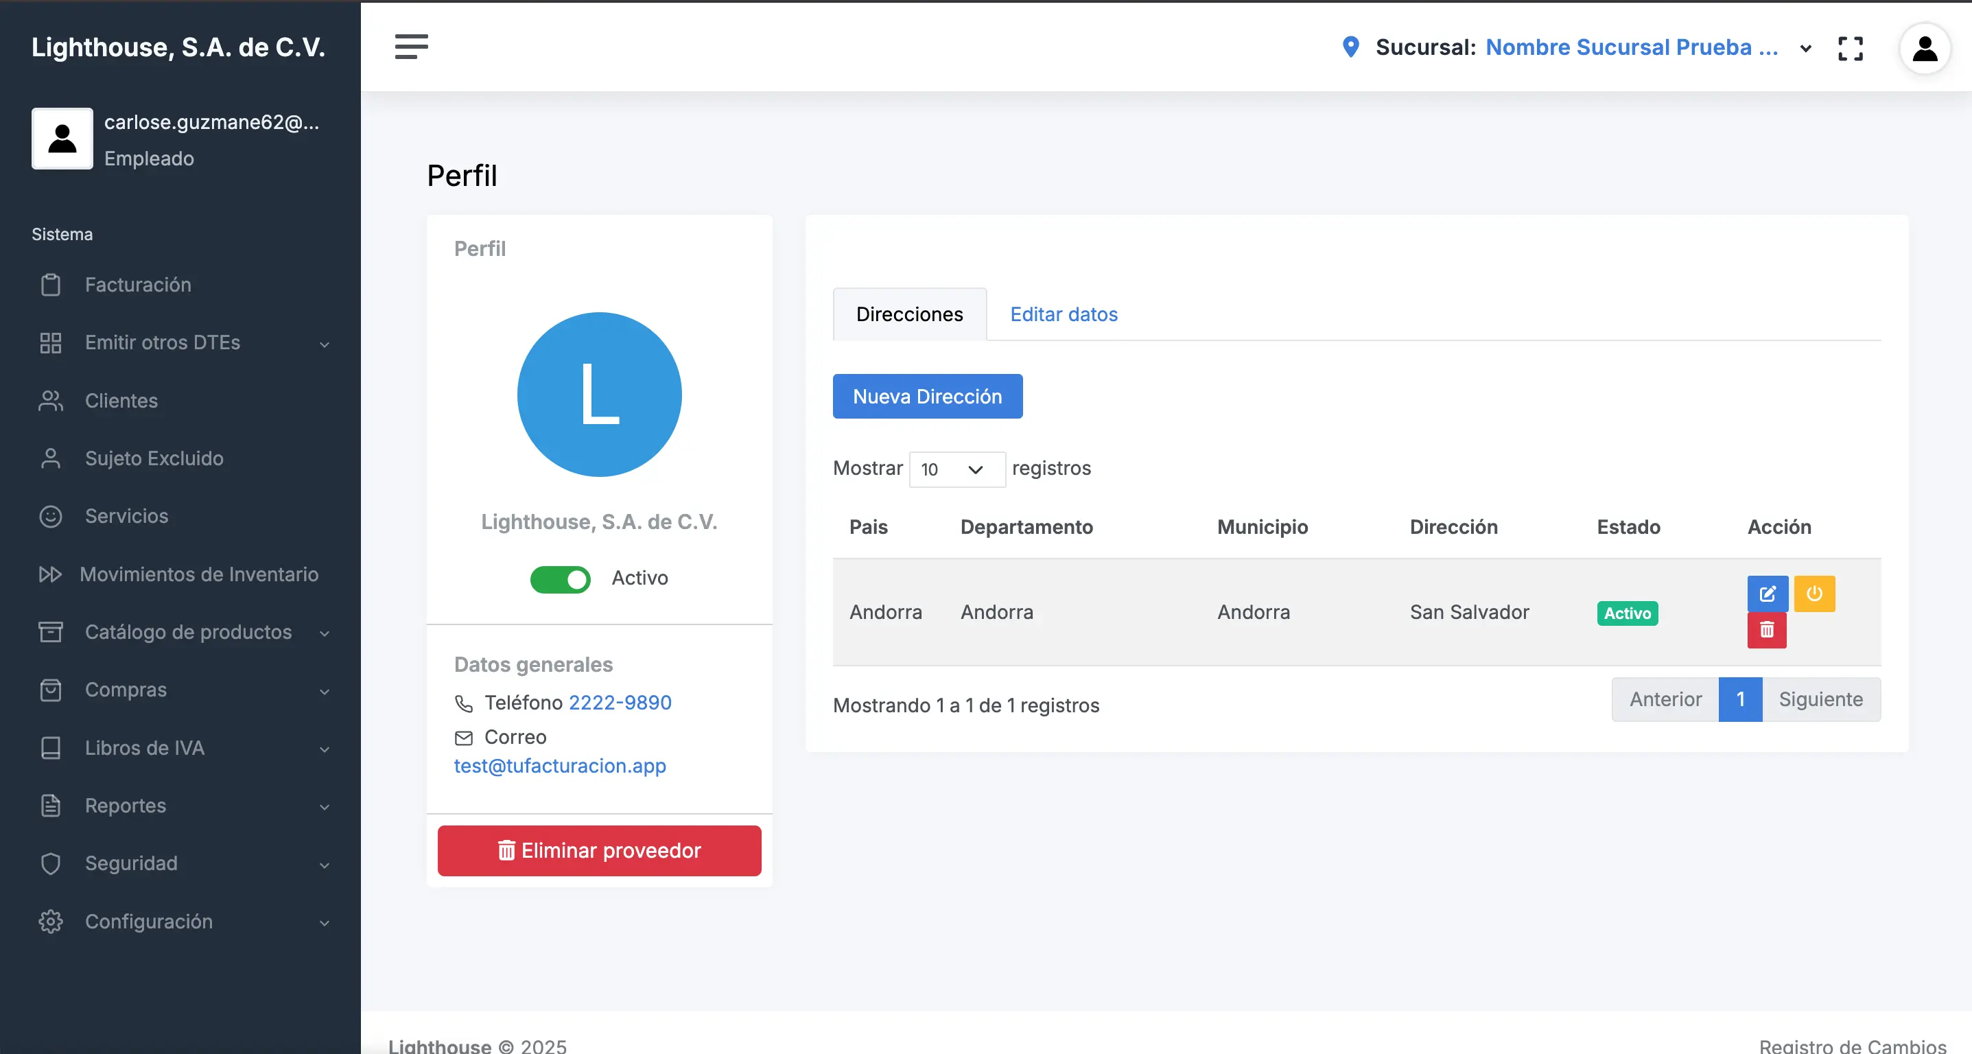Click the Servicios smiley icon
1972x1054 pixels.
51,517
